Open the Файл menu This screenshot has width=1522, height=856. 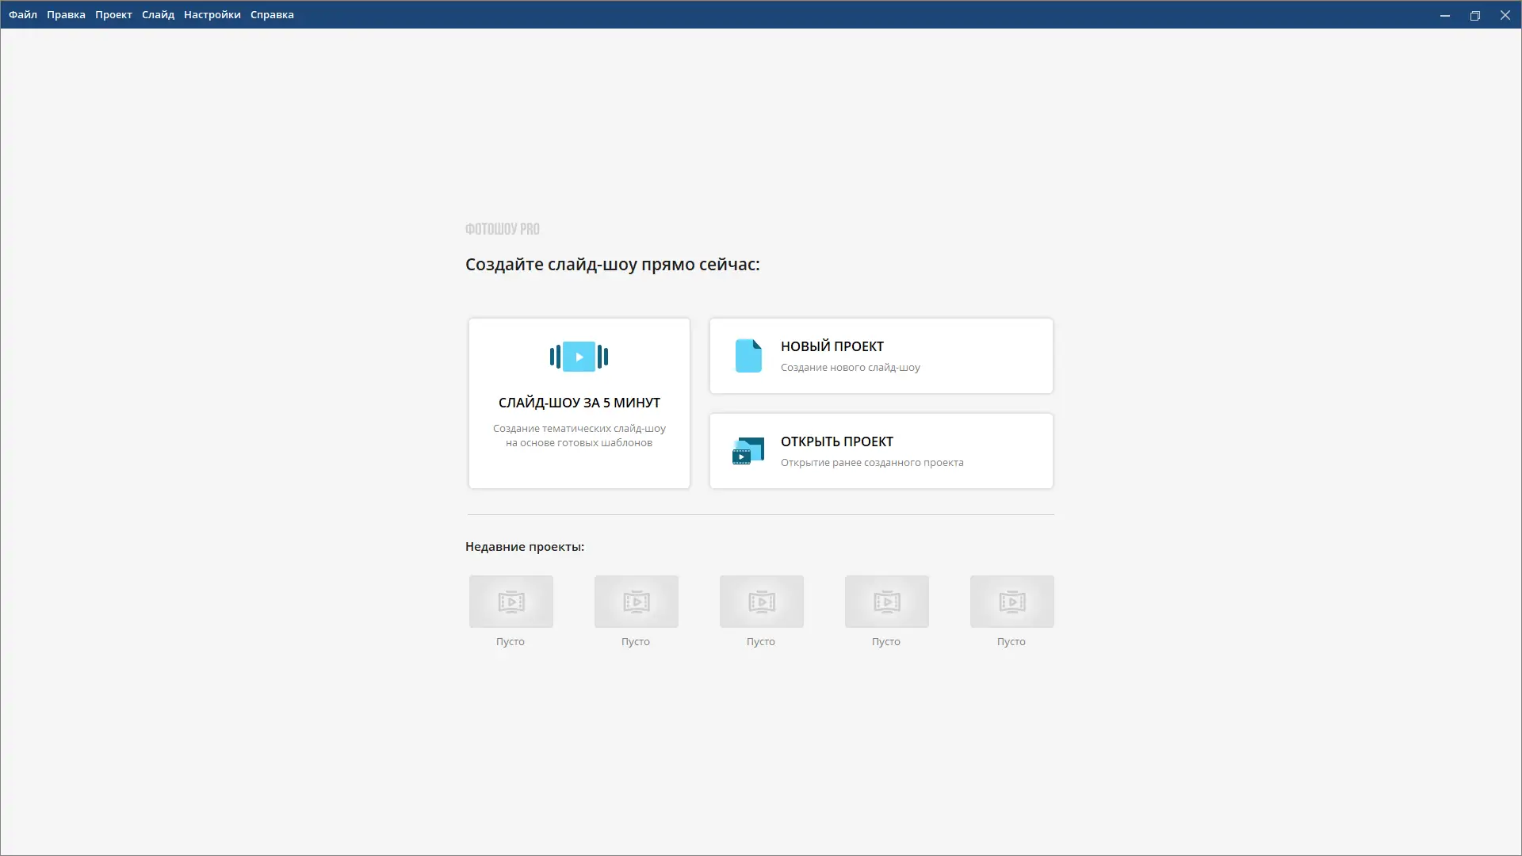click(23, 14)
